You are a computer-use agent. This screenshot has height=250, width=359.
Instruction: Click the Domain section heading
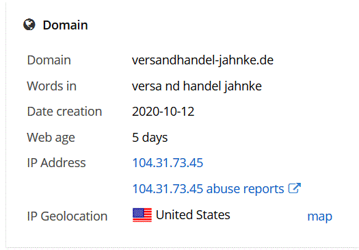click(x=65, y=25)
